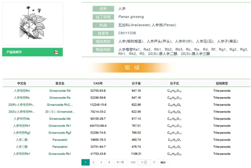The image size is (251, 168).
Task: Click the page number stepper arrows
Action: pyautogui.click(x=146, y=162)
